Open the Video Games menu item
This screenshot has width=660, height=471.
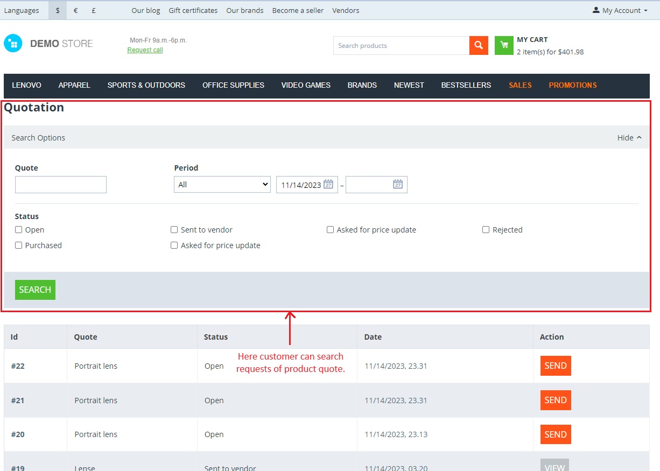tap(306, 85)
